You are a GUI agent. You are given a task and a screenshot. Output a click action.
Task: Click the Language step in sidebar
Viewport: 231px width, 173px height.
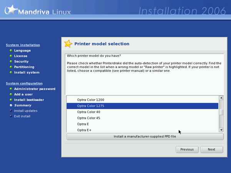pos(22,51)
